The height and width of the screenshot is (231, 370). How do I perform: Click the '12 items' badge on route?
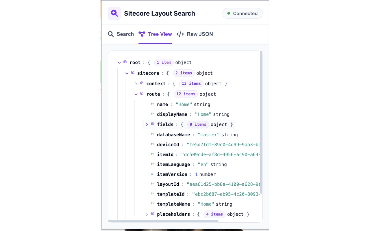point(186,94)
